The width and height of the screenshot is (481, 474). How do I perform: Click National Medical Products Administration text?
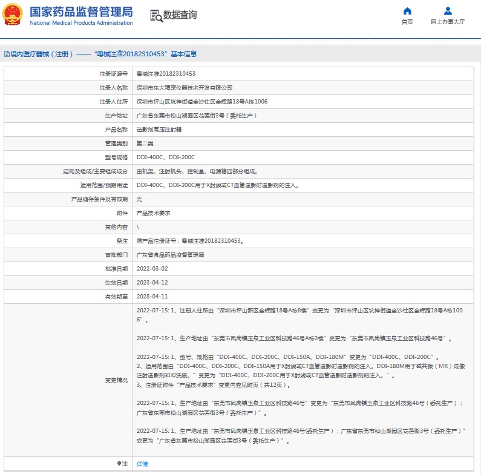coord(81,23)
